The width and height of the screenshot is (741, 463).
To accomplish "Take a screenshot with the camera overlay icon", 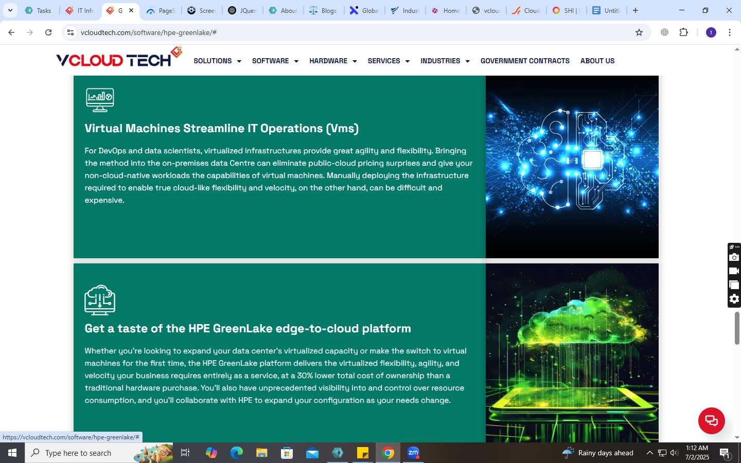I will click(x=734, y=257).
